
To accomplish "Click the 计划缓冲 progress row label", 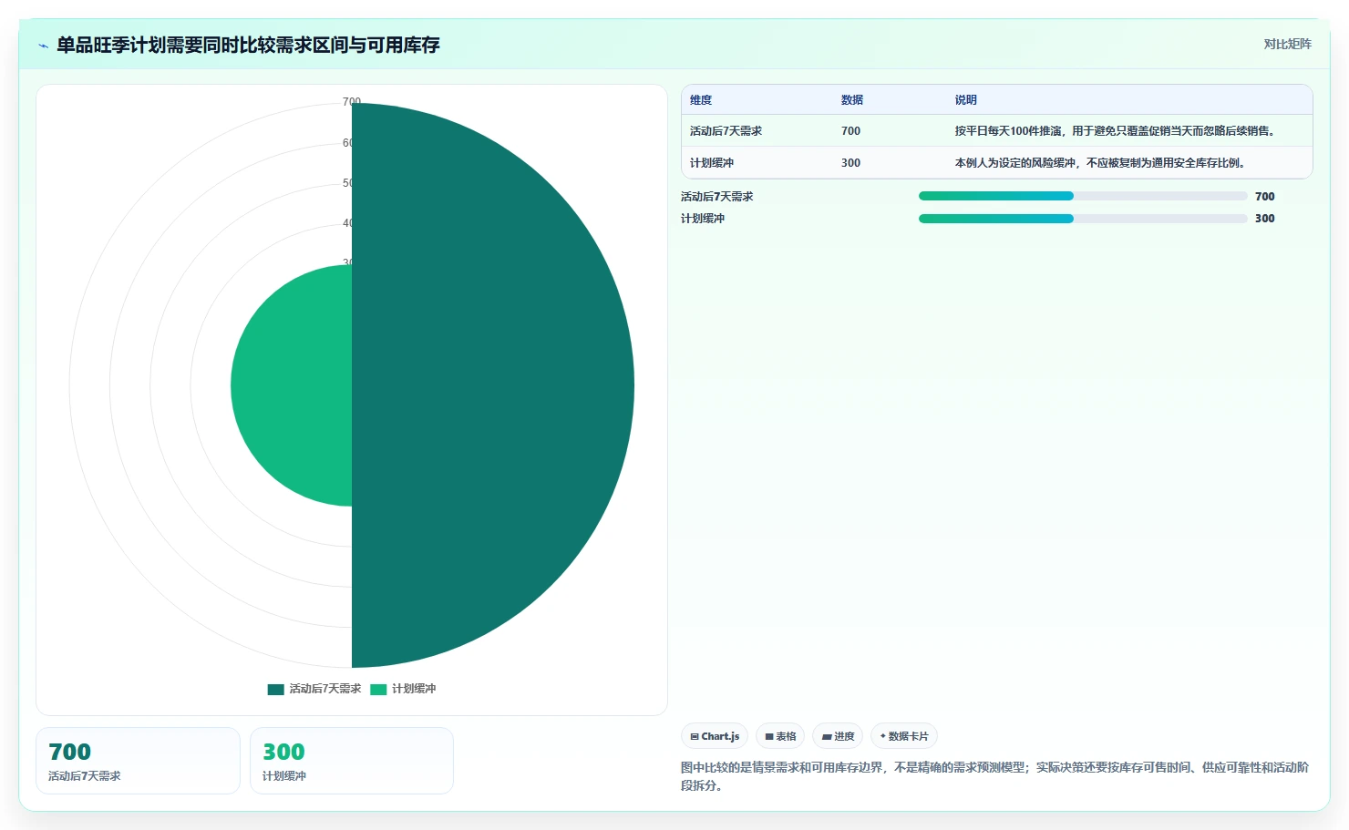I will click(x=703, y=219).
